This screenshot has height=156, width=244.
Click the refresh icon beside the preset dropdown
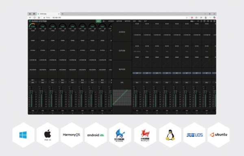point(201,21)
